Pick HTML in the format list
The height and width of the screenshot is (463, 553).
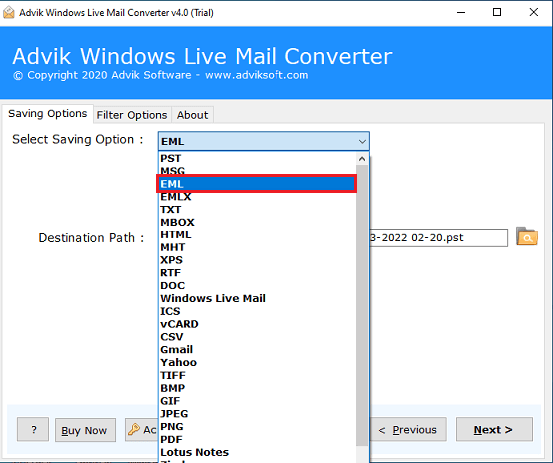258,234
